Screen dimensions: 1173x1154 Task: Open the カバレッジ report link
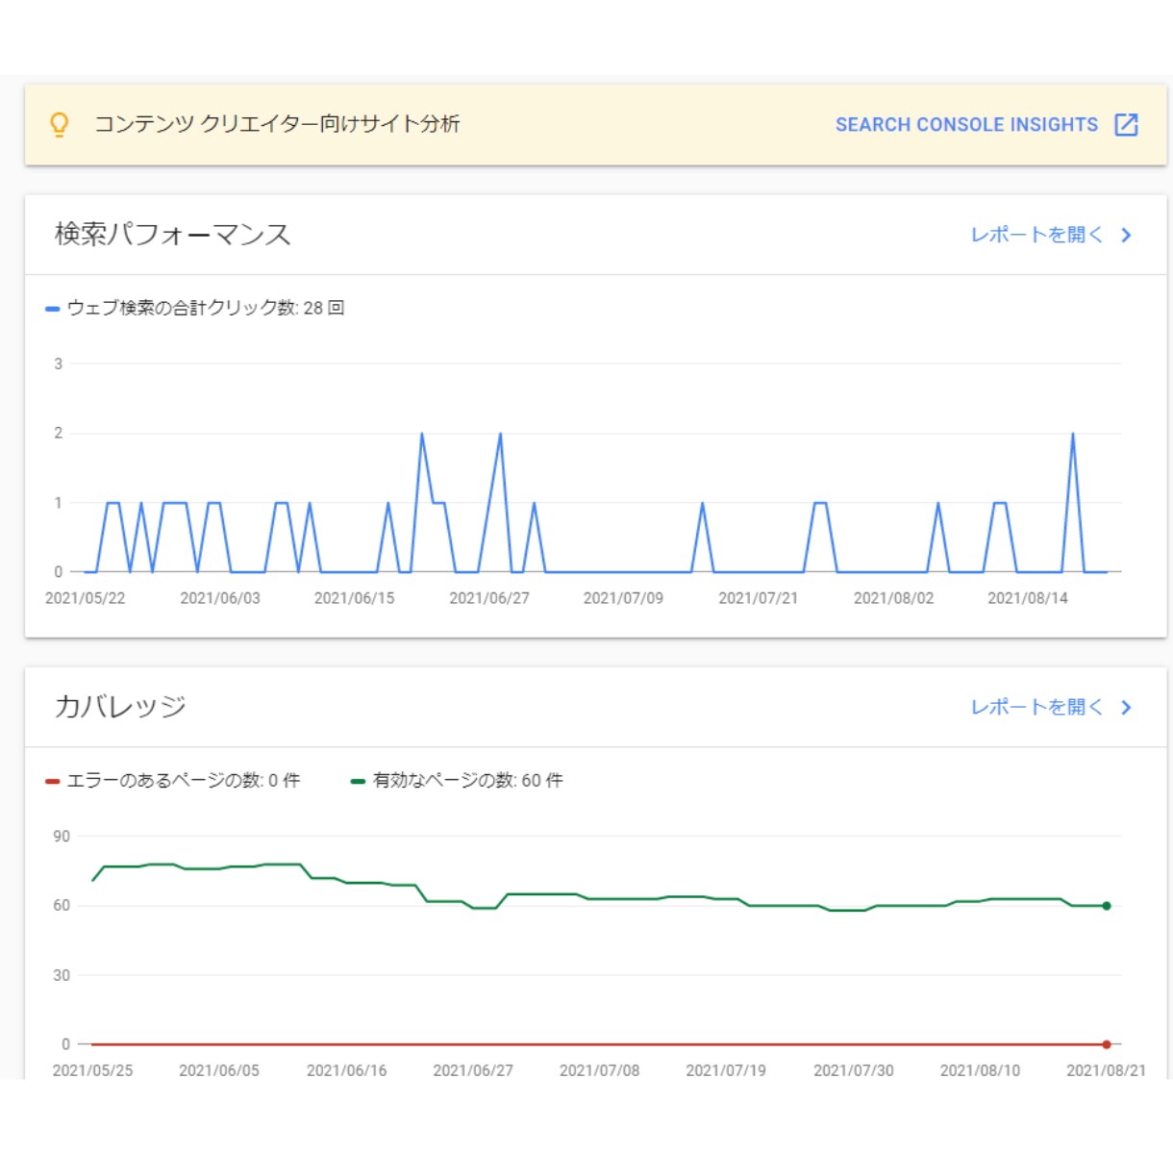[1036, 707]
